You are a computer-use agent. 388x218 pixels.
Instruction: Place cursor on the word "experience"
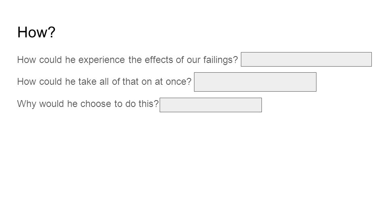click(102, 60)
